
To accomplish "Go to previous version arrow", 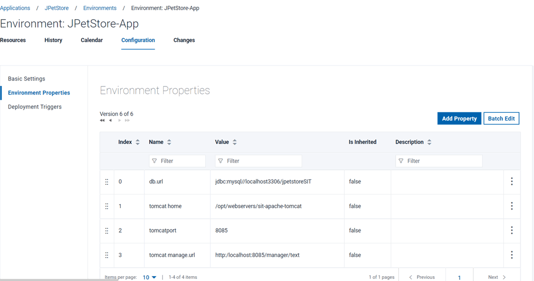I will click(111, 121).
